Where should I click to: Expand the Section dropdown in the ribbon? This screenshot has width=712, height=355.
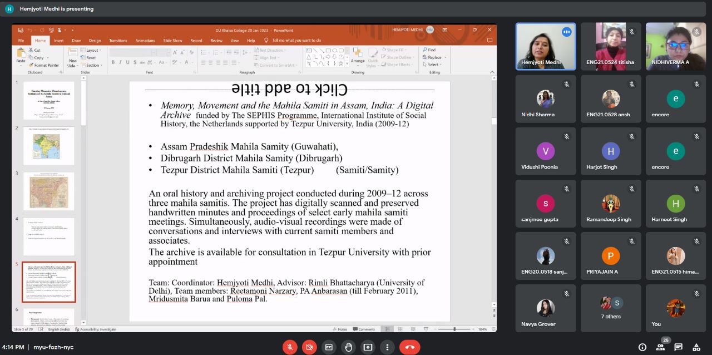click(93, 65)
